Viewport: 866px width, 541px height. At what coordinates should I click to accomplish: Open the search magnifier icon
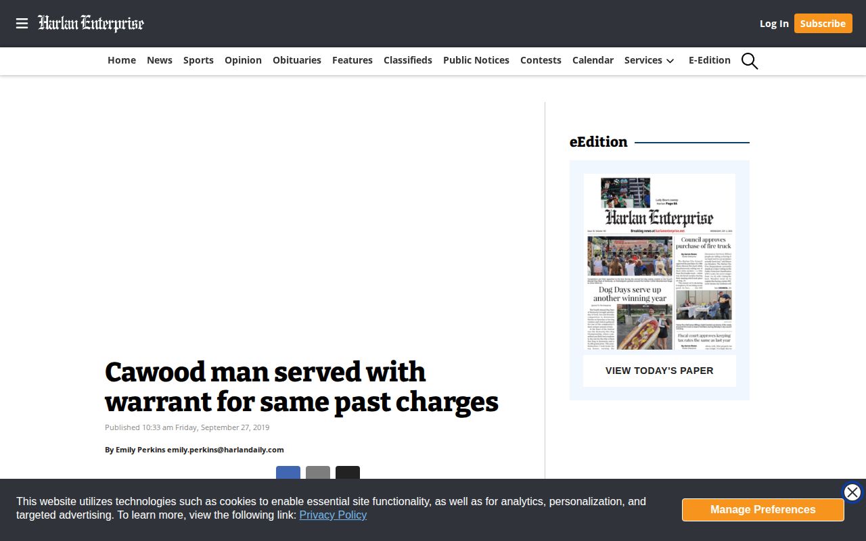point(750,61)
